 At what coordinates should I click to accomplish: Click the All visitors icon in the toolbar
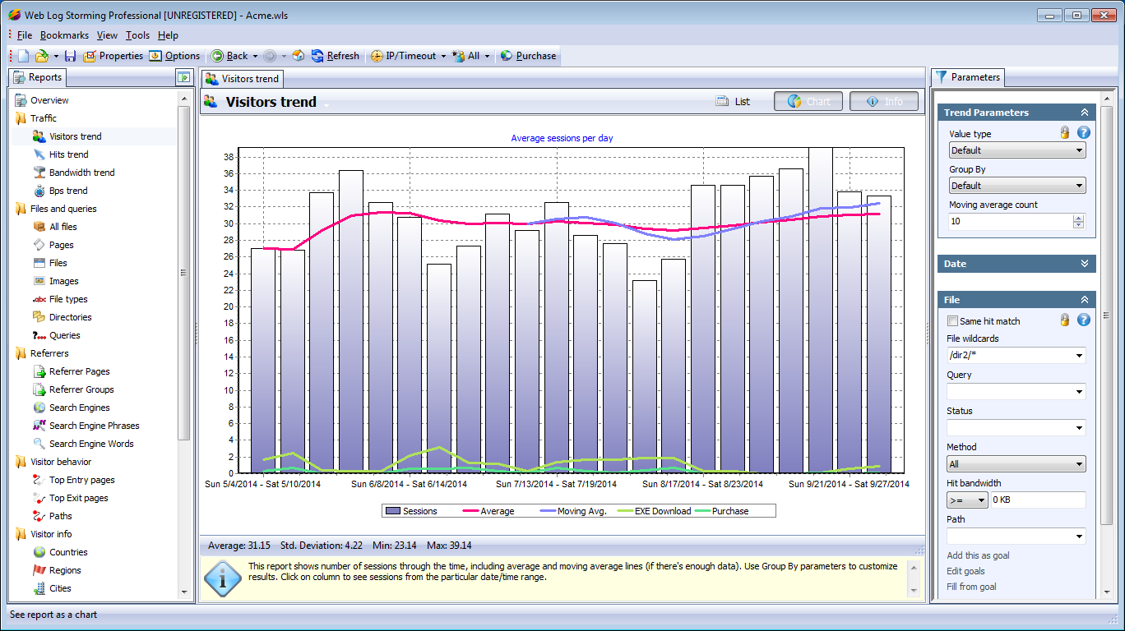tap(458, 56)
